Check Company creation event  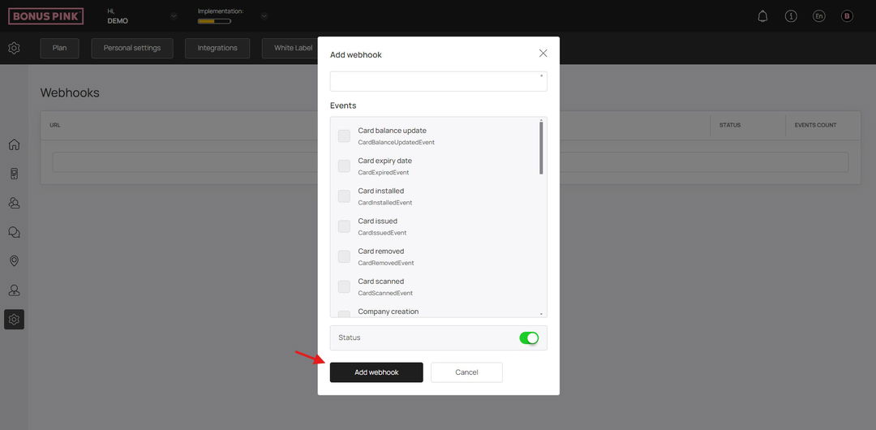click(344, 314)
